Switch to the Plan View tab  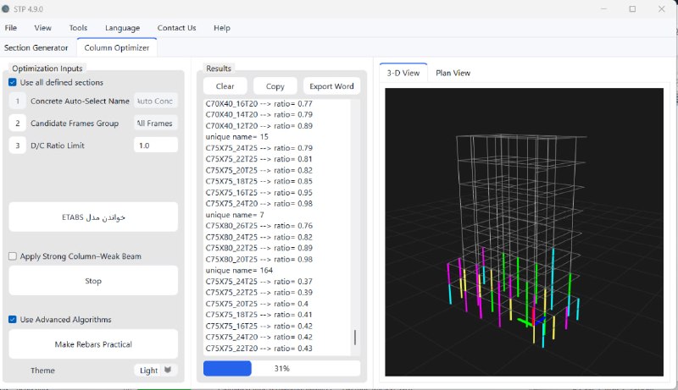point(453,73)
